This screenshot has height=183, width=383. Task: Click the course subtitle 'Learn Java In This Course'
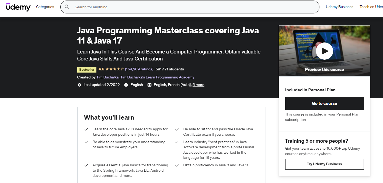coord(169,55)
